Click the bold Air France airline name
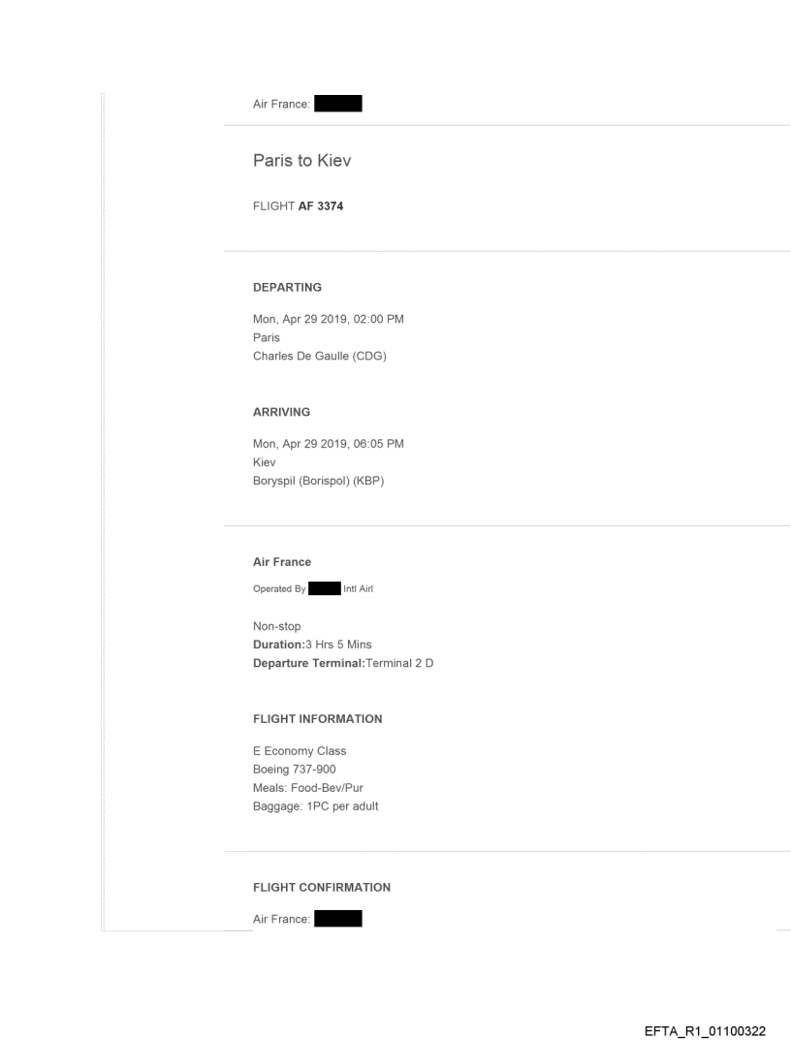This screenshot has width=791, height=1040. [x=282, y=562]
